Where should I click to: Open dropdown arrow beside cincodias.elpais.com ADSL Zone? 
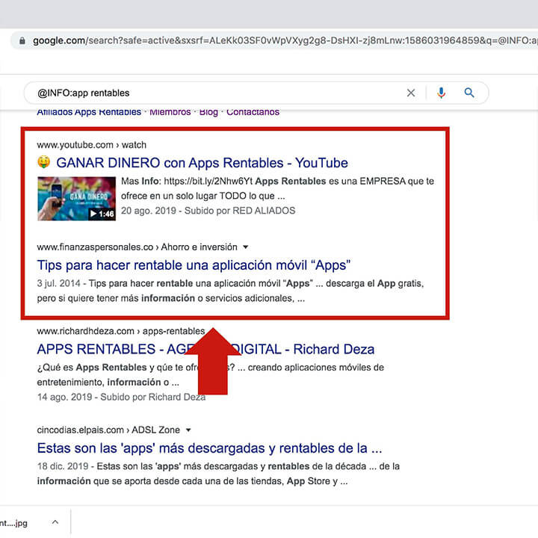188,430
